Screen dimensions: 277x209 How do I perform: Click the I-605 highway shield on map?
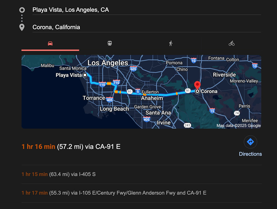pyautogui.click(x=133, y=68)
